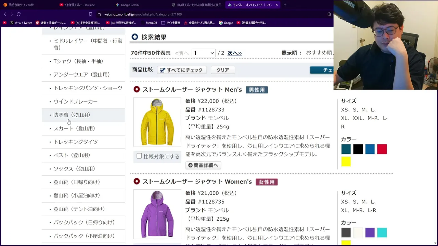Select the purple swatch for Women's
438x246 pixels.
pyautogui.click(x=370, y=233)
